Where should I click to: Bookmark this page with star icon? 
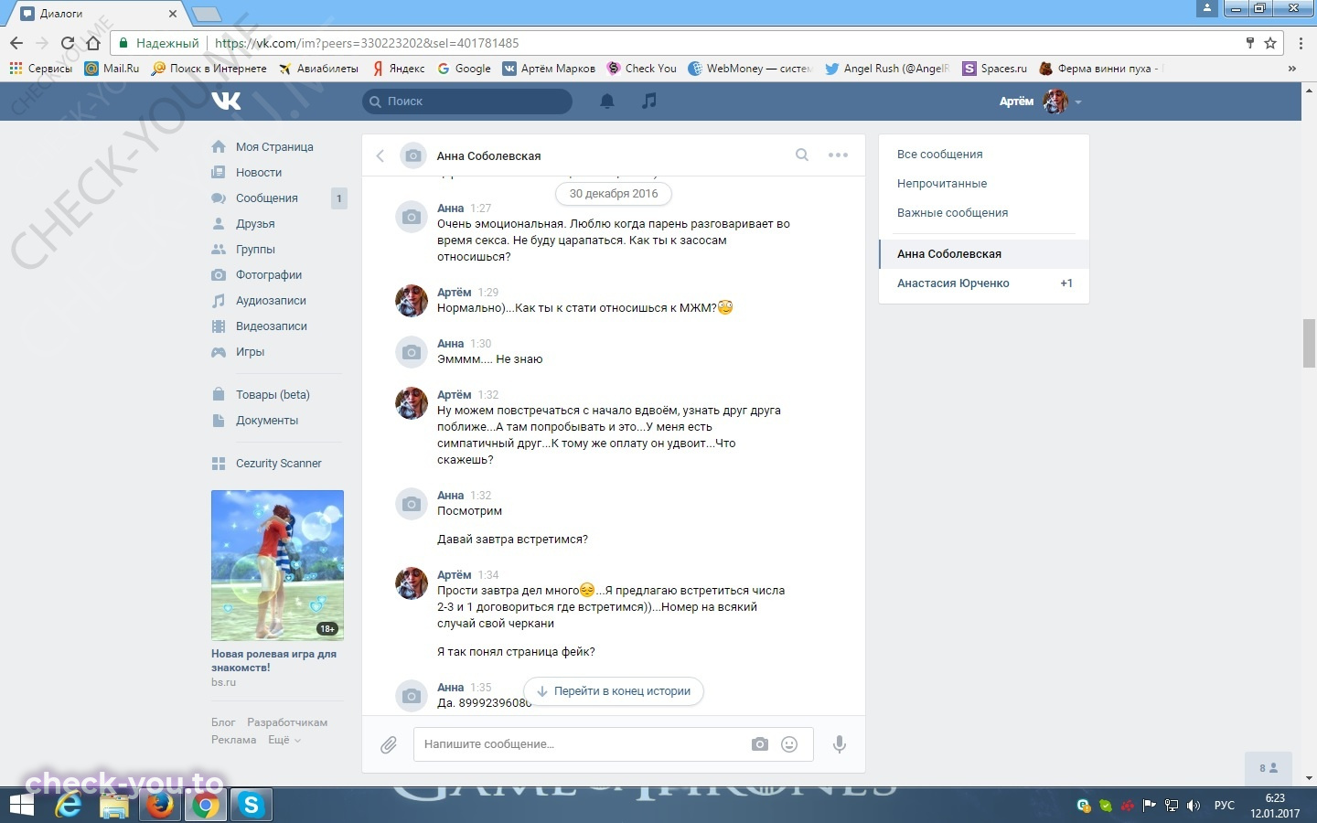[1270, 43]
